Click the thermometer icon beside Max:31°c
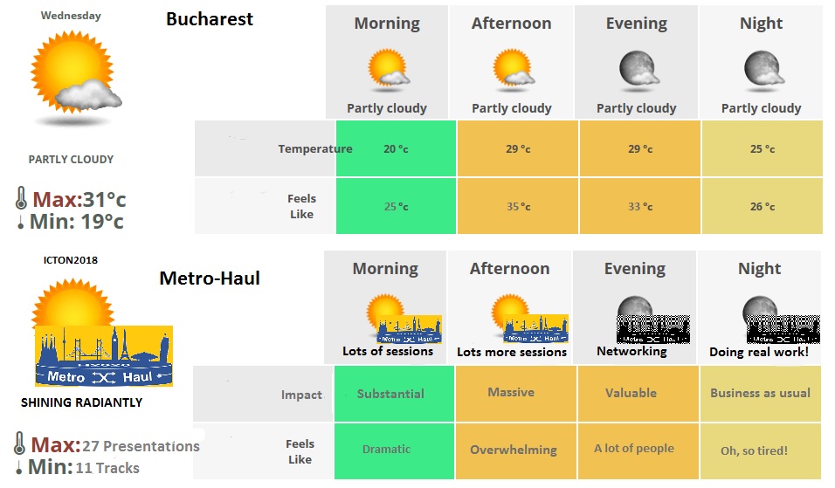The image size is (835, 488). tap(22, 199)
